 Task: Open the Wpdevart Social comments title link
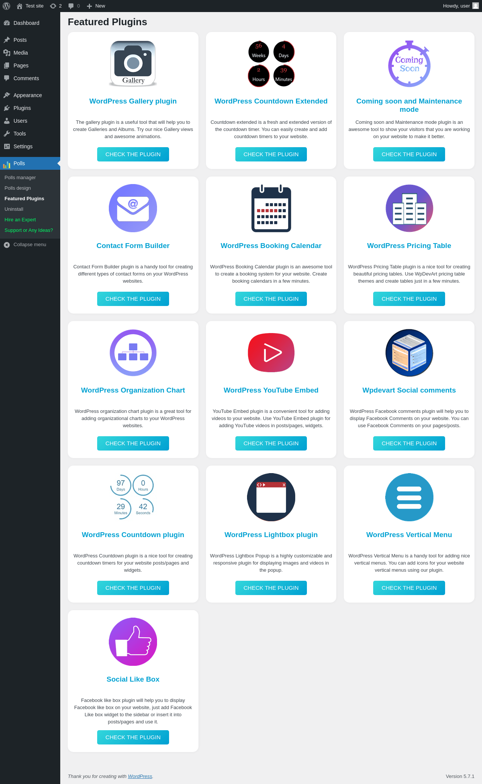point(409,390)
